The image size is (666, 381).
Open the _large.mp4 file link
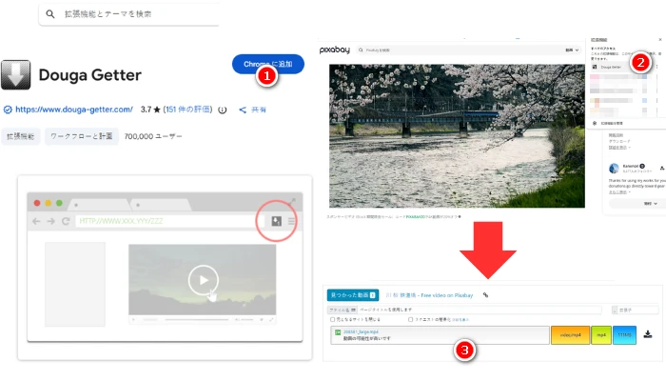click(361, 331)
